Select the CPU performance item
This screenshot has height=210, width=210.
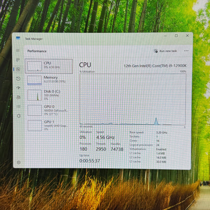[49, 66]
